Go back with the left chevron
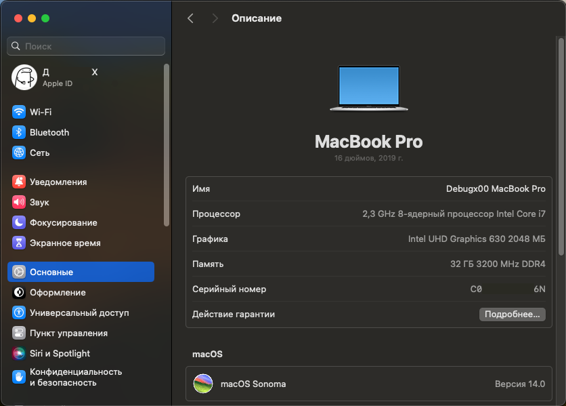 (191, 18)
